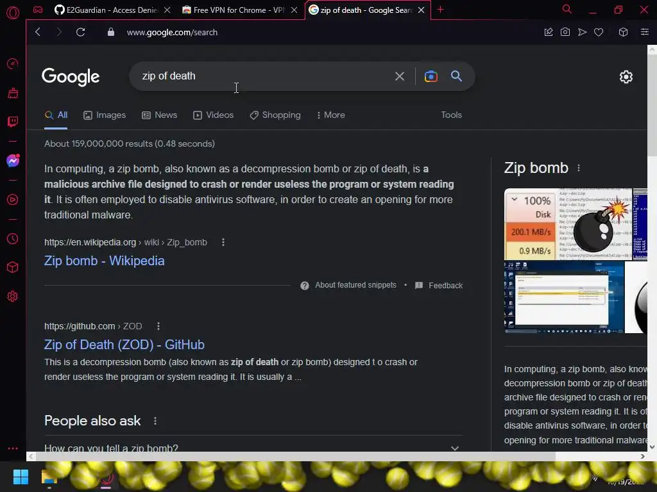The height and width of the screenshot is (492, 657).
Task: Bookmark page with the heart icon
Action: click(x=599, y=32)
